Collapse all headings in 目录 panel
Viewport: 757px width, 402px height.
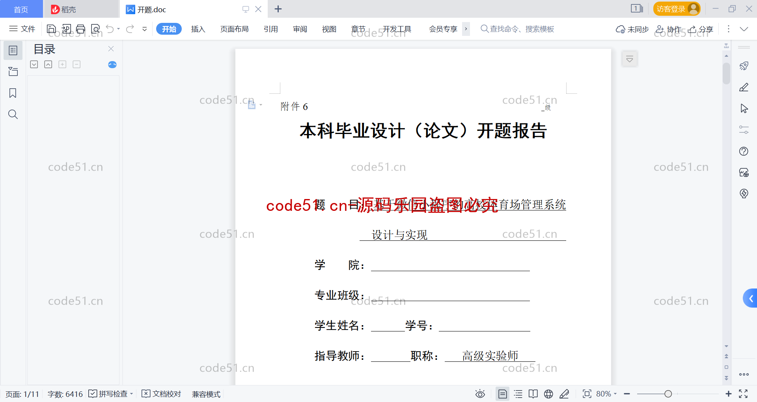click(x=48, y=64)
